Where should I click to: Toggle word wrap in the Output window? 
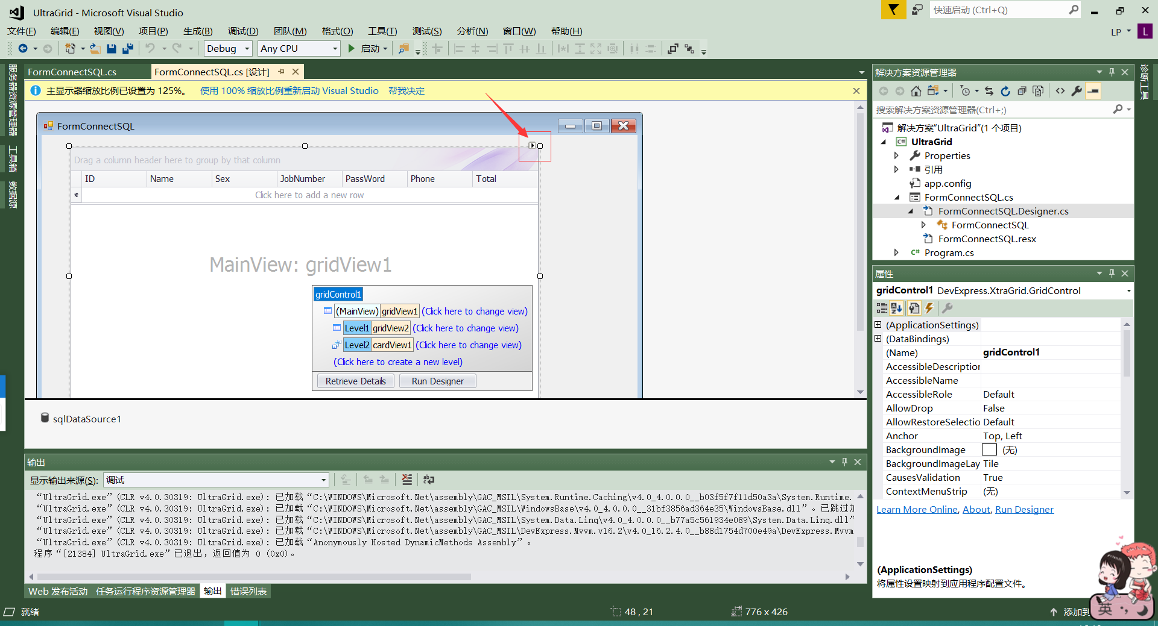pos(428,479)
